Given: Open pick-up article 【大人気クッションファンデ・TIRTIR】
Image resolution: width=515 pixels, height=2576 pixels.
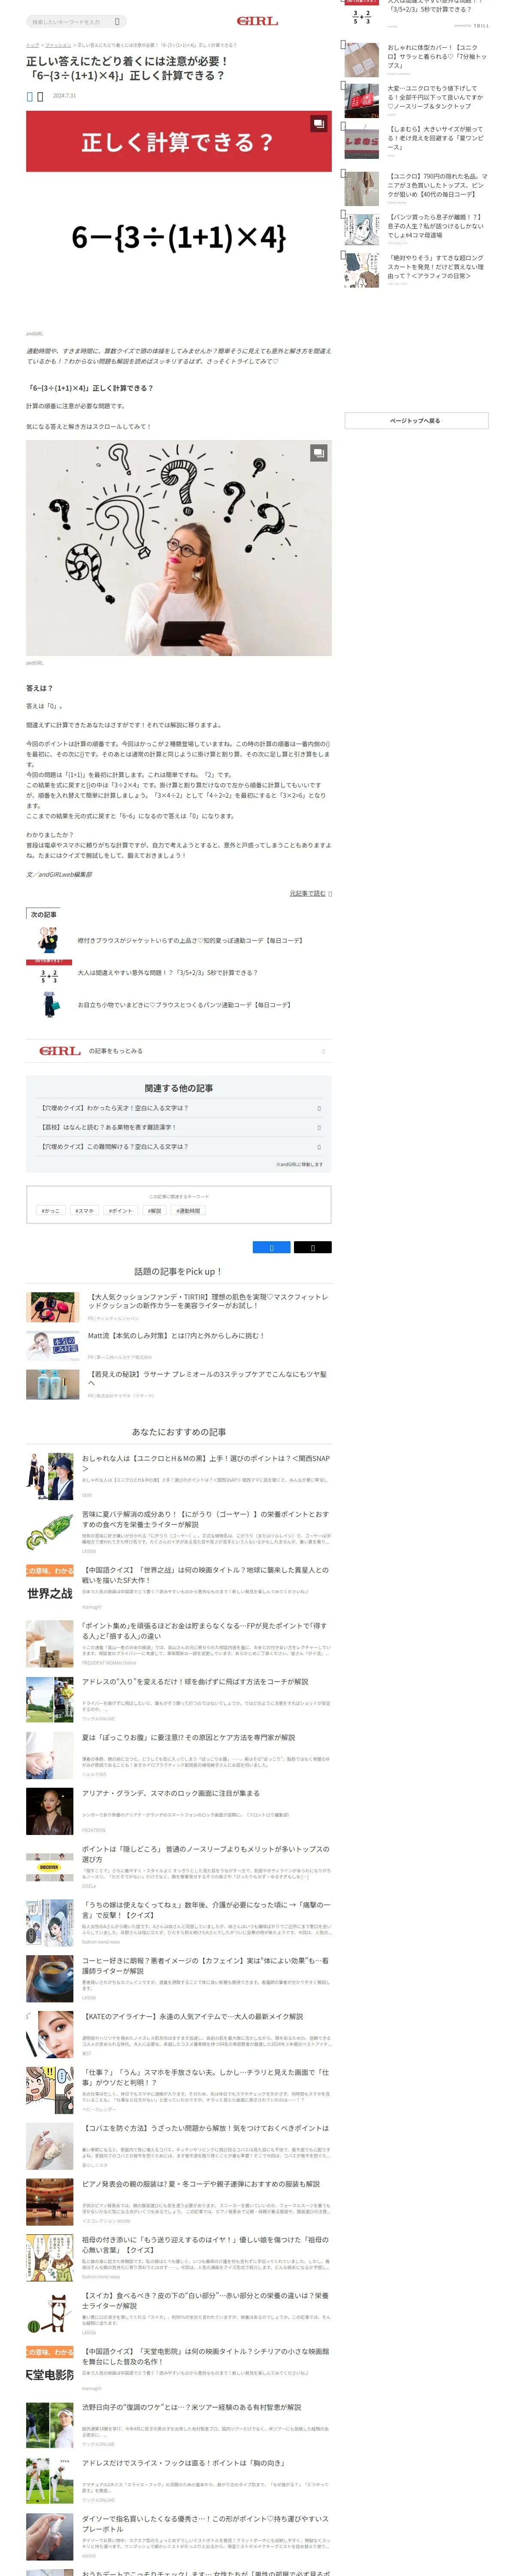Looking at the screenshot, I should (x=208, y=1301).
